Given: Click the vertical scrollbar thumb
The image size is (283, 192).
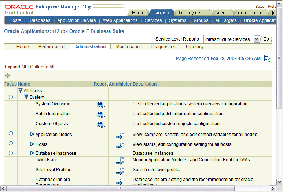Looking at the screenshot, I should click(279, 58).
